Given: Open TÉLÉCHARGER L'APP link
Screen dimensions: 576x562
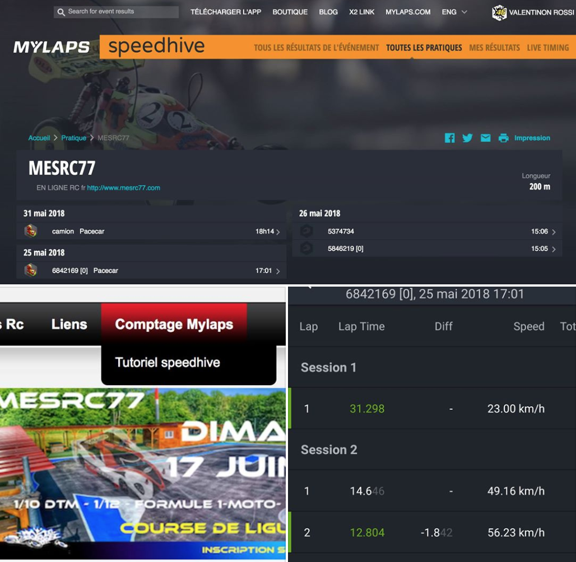Looking at the screenshot, I should click(x=226, y=12).
